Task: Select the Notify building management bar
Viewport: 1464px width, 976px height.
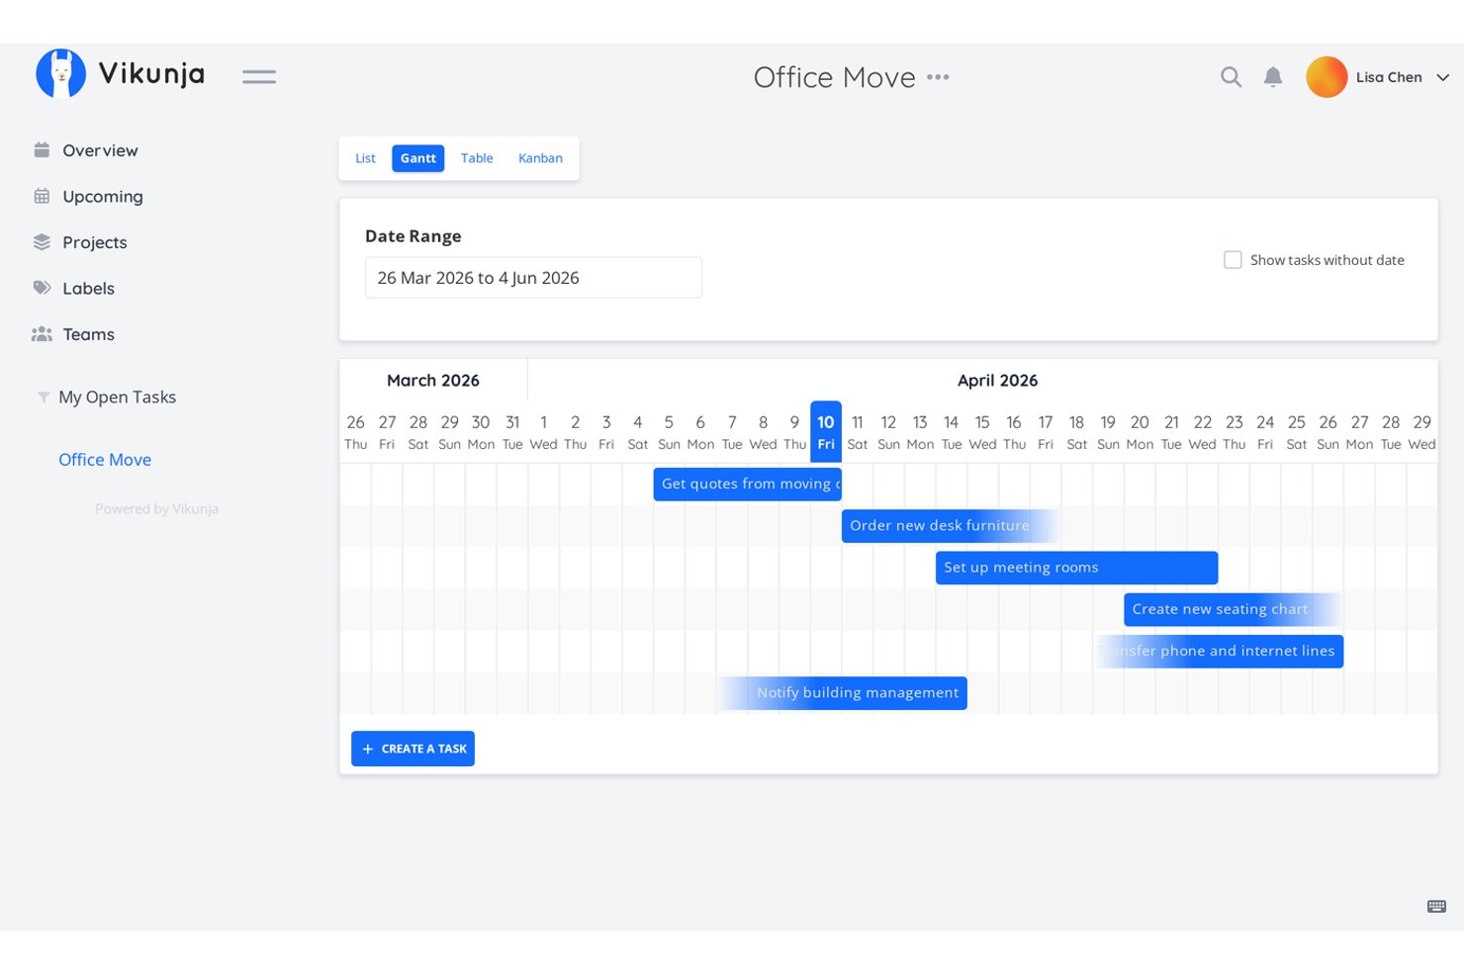Action: (x=843, y=692)
